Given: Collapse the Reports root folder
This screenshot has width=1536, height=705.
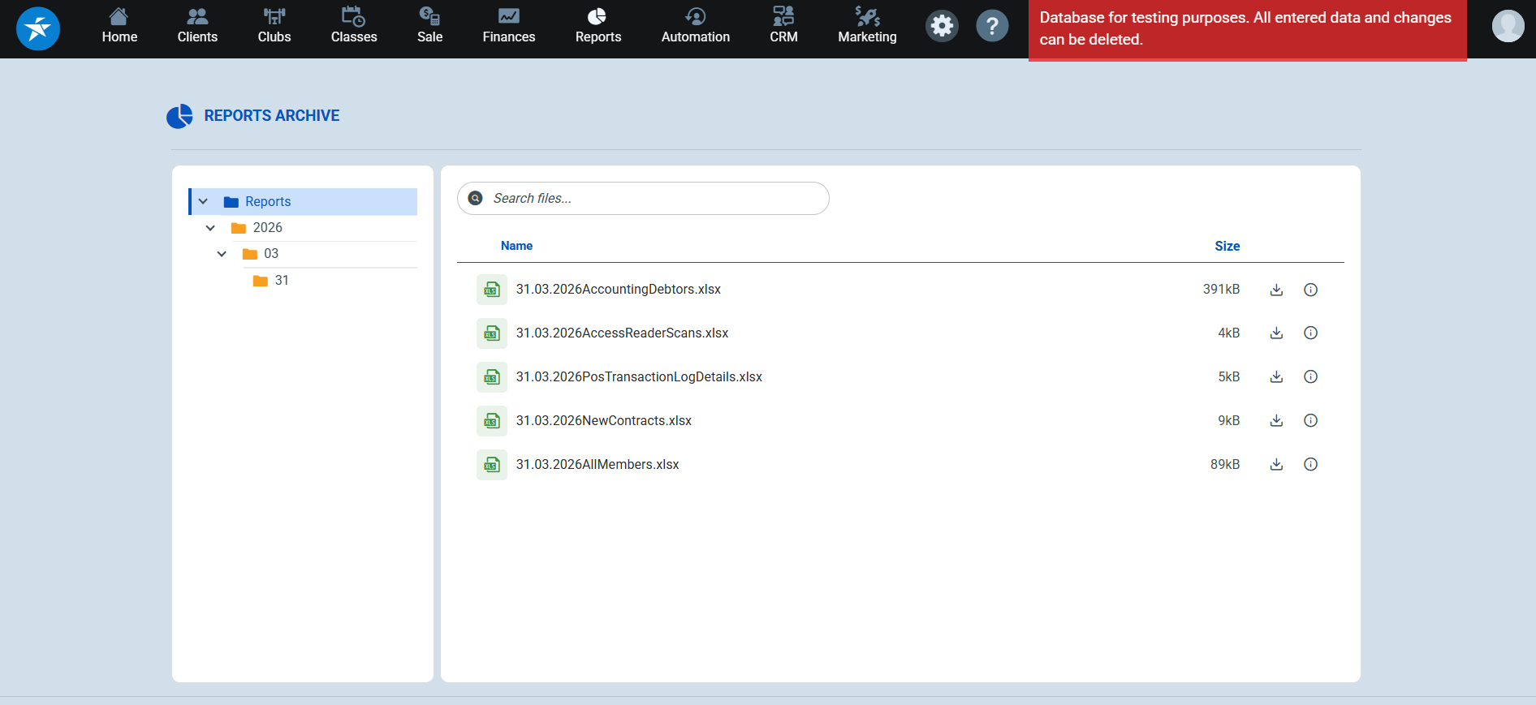Looking at the screenshot, I should pos(203,202).
